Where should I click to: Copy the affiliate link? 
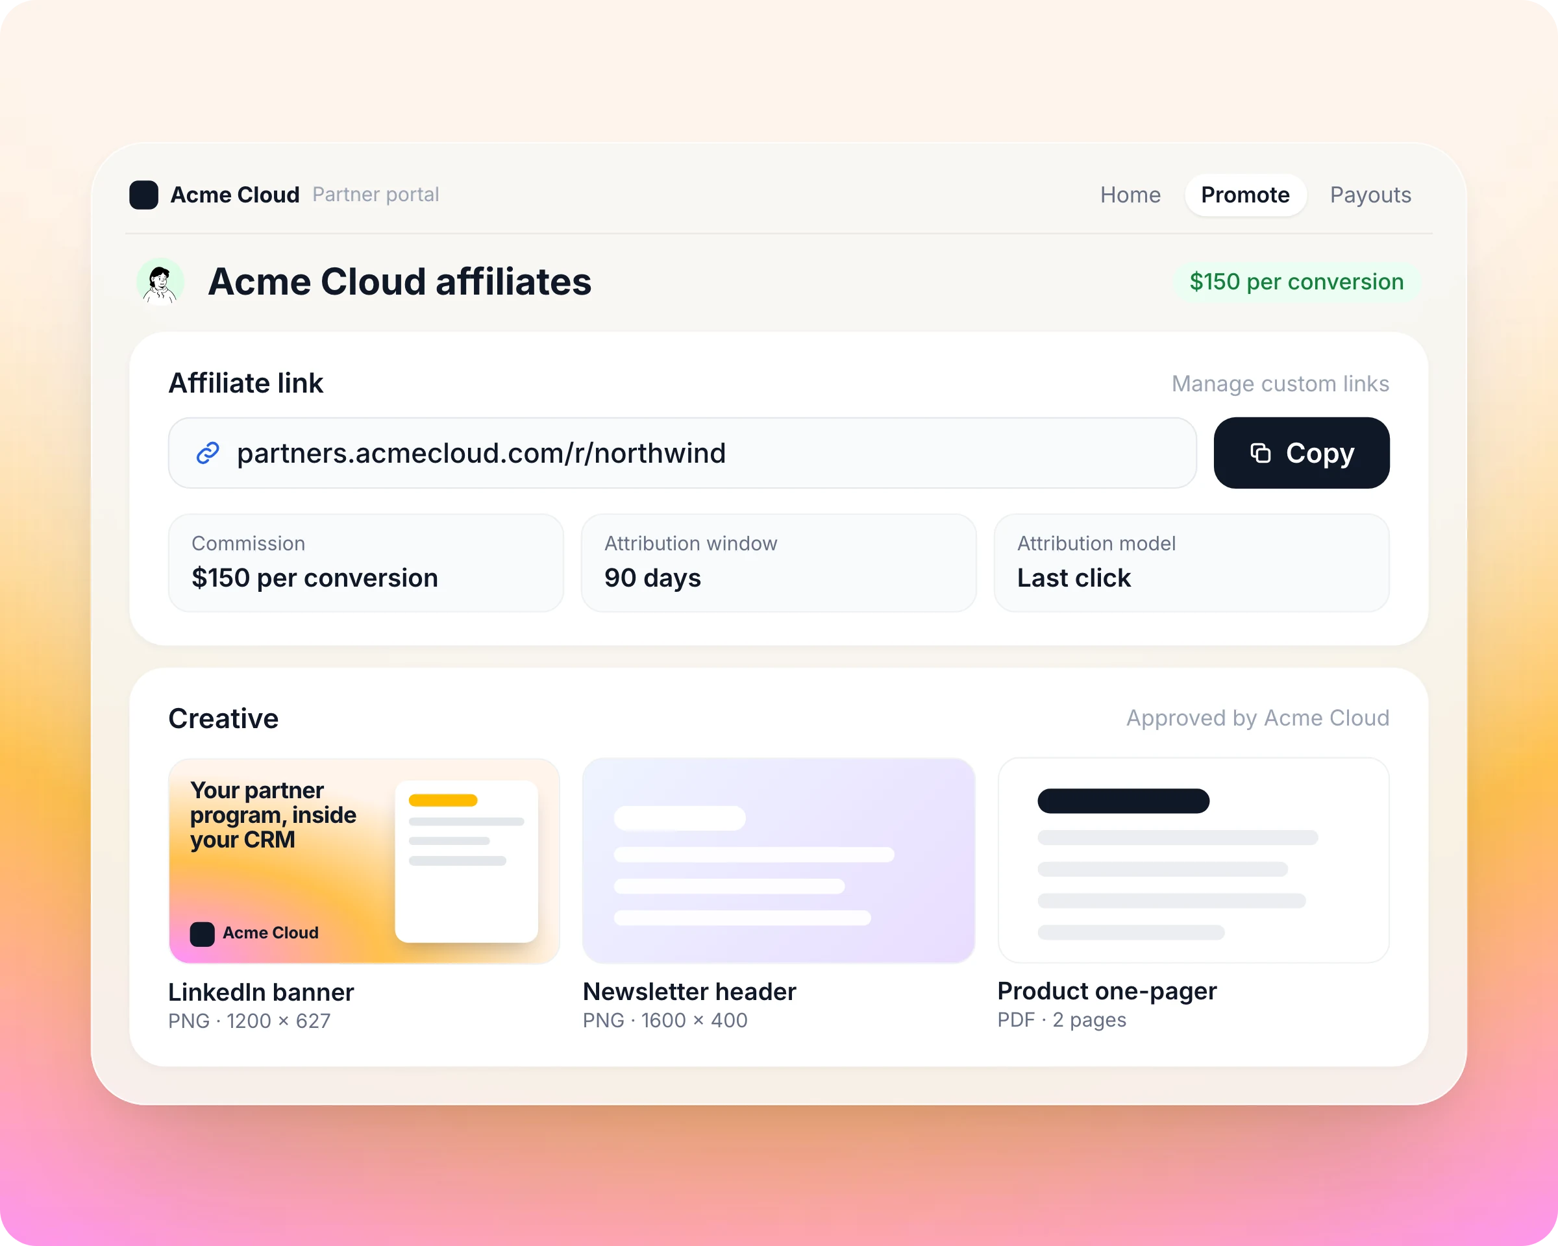coord(1302,453)
